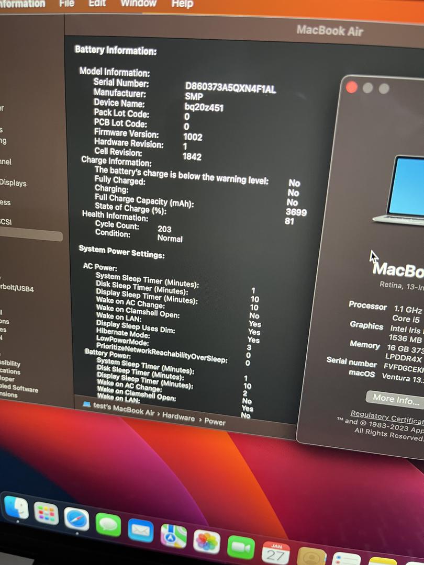Click test's MacBook Air in path bar
Viewport: 424px width, 565px height.
click(x=124, y=409)
